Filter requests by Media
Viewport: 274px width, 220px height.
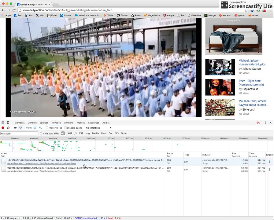point(95,134)
